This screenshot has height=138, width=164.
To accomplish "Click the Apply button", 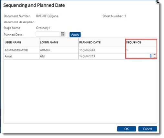I will [75, 35].
